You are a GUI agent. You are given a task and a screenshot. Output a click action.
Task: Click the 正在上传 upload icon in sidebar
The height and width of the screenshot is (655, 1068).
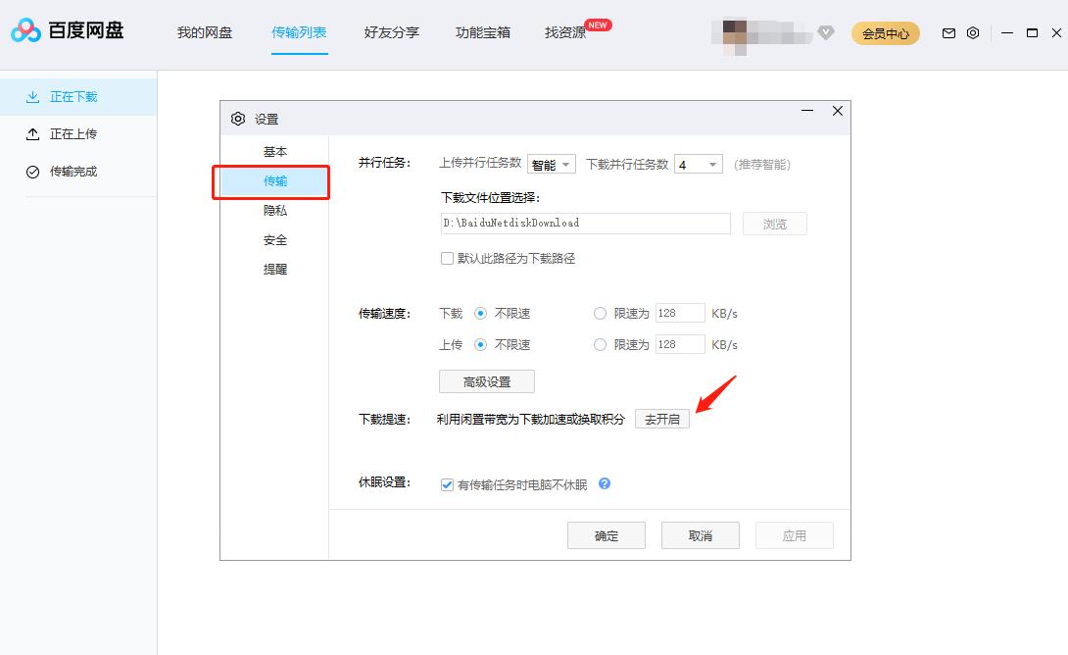pos(31,133)
